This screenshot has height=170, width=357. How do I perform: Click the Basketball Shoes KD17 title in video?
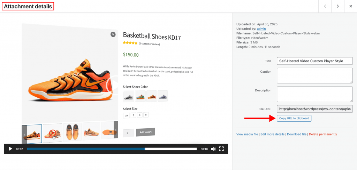tap(152, 36)
